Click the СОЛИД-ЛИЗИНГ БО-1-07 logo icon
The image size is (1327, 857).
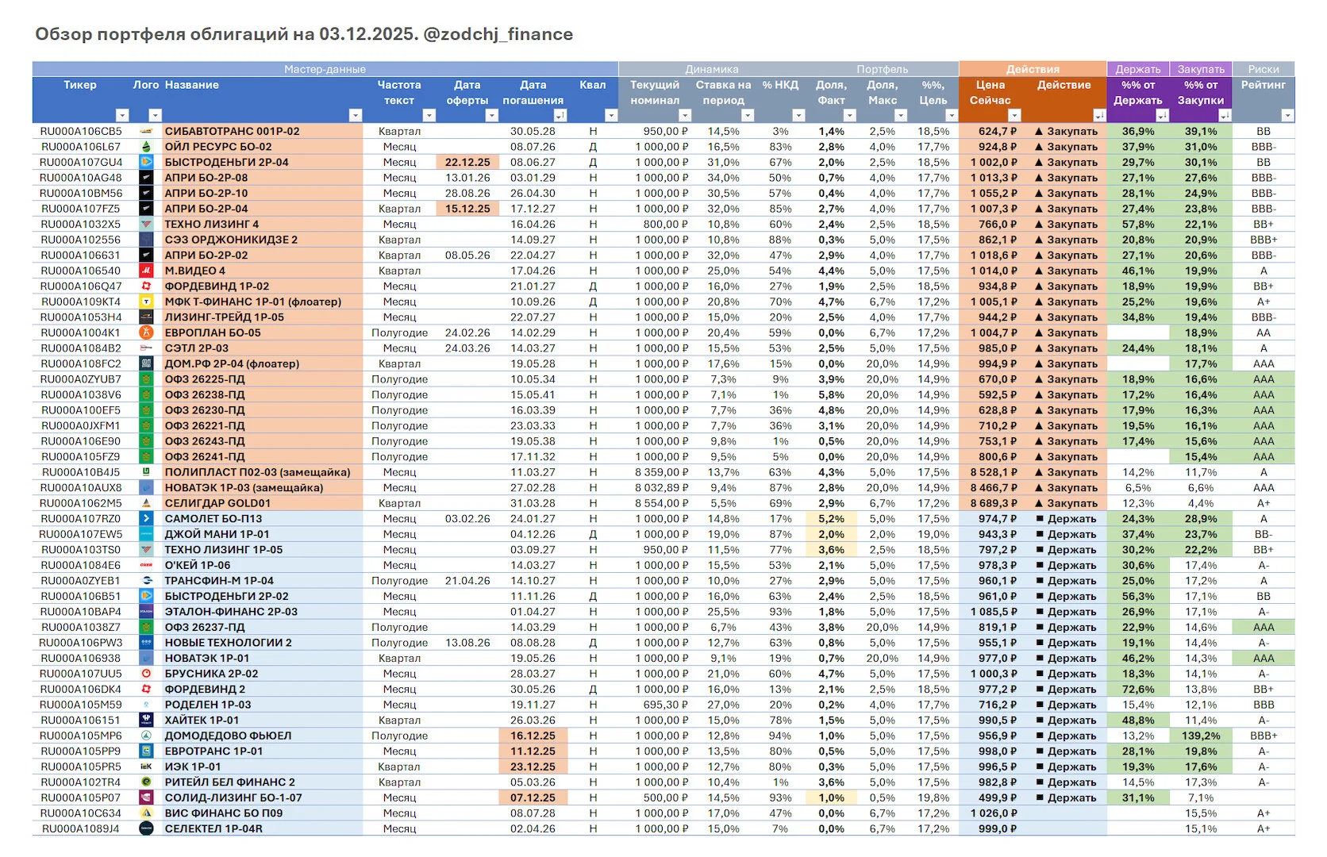[x=146, y=797]
